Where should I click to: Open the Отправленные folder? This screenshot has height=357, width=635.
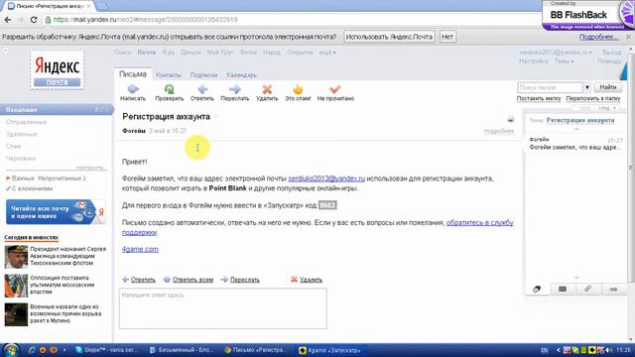[x=26, y=122]
